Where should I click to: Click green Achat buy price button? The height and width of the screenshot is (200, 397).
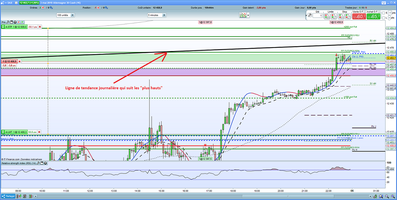point(374,16)
